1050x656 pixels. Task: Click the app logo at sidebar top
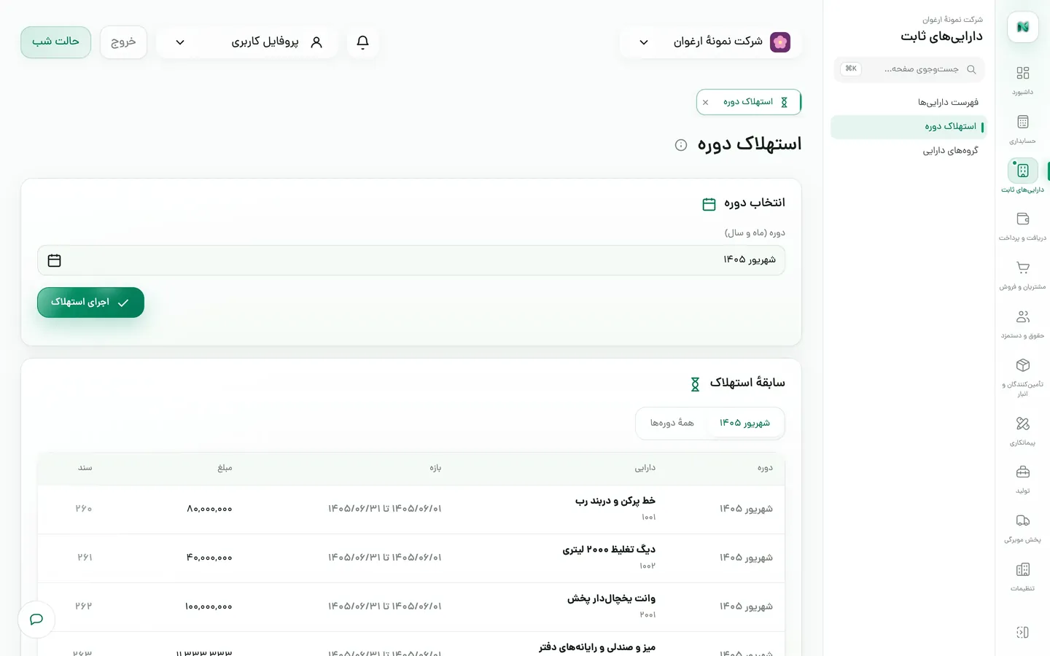(x=1022, y=27)
